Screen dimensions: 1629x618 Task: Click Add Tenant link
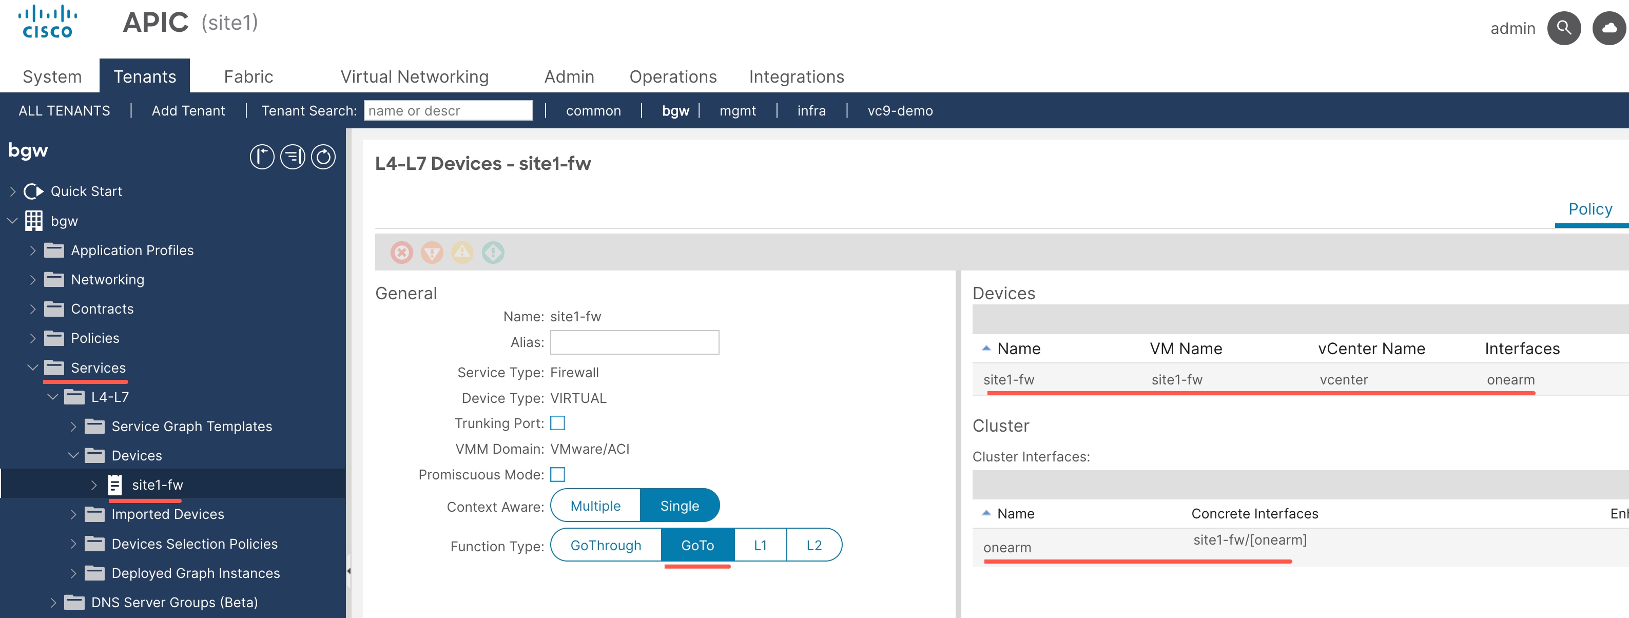pos(188,111)
